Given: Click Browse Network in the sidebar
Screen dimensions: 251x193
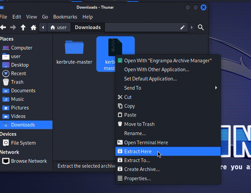Looking at the screenshot, I should pyautogui.click(x=26, y=161).
